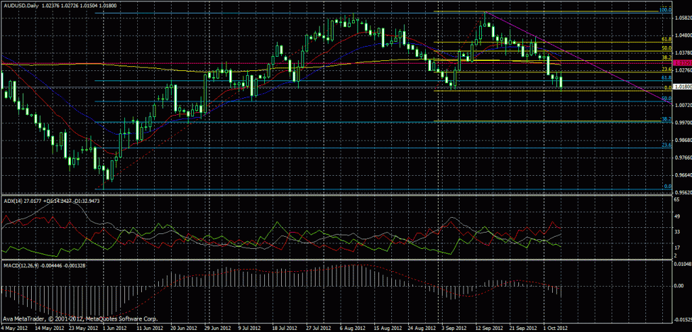Viewport: 692px width, 332px height.
Task: Select the MACD(12,26,9) indicator label
Action: (x=20, y=262)
